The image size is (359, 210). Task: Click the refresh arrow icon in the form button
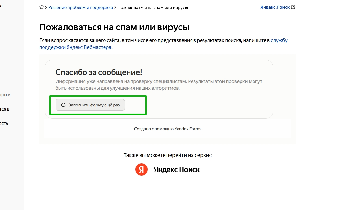click(x=63, y=105)
